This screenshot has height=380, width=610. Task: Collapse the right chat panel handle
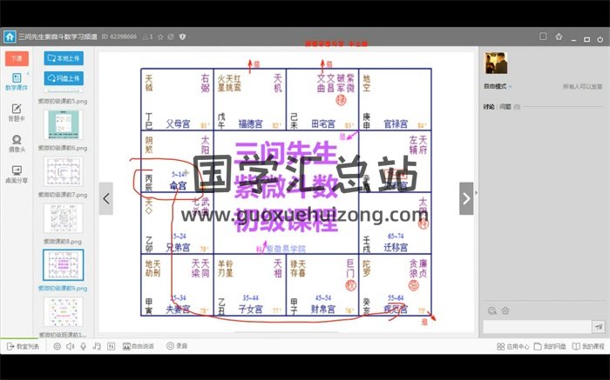[476, 192]
